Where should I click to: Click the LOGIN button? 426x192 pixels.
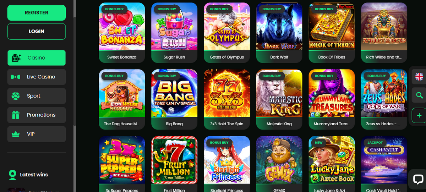37,31
